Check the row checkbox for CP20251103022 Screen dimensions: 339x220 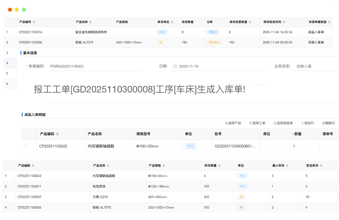(27, 146)
